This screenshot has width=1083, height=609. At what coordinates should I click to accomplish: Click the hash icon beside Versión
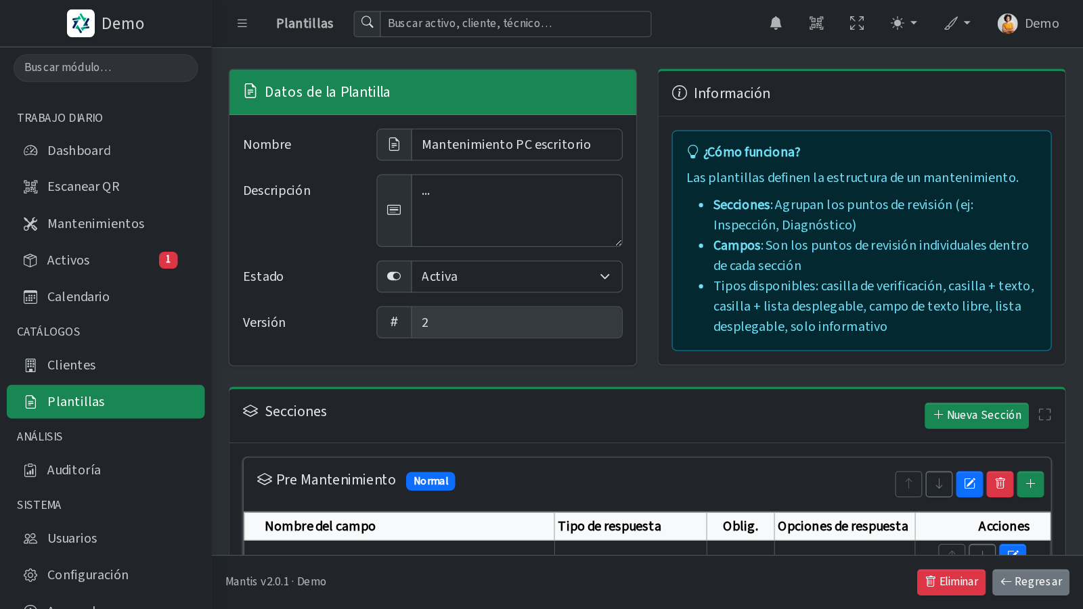394,322
